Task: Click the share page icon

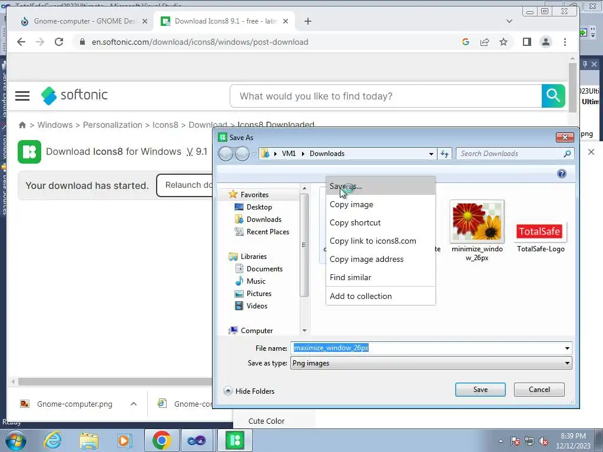Action: (485, 42)
